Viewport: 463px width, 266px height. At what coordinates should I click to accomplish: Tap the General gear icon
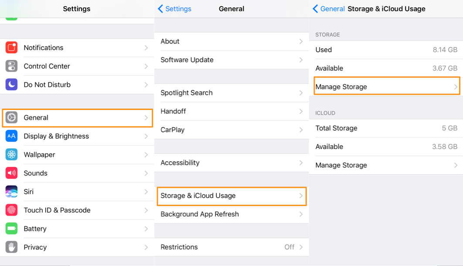coord(11,118)
